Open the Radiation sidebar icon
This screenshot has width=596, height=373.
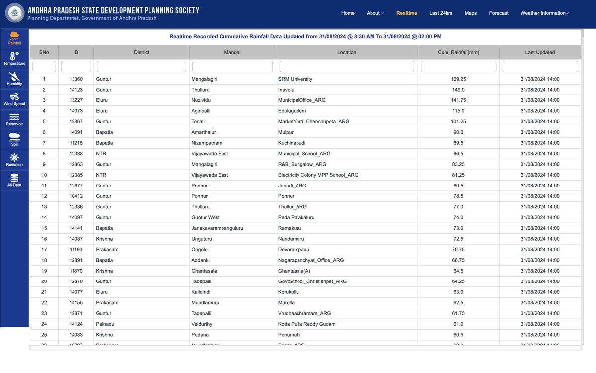[14, 160]
